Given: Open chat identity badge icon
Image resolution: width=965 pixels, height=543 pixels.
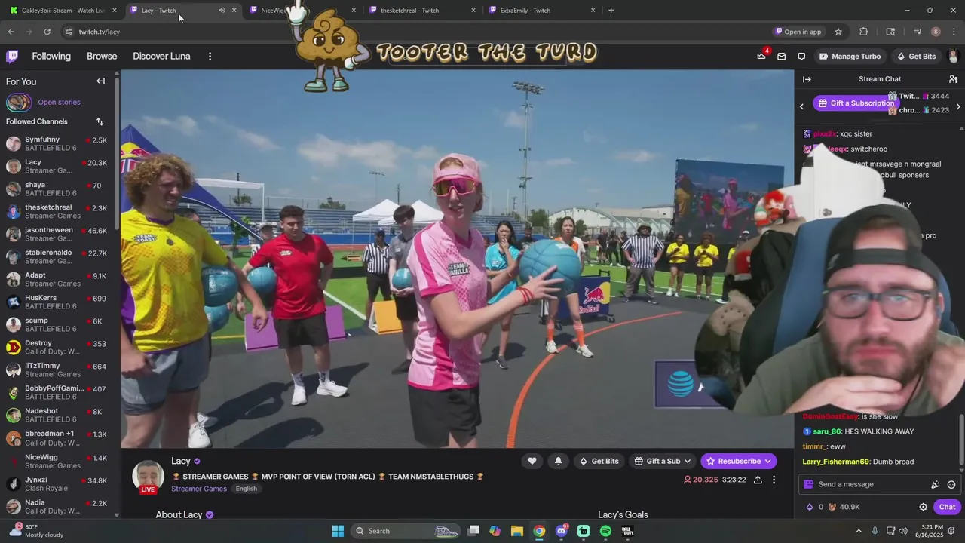Looking at the screenshot, I should pos(808,484).
